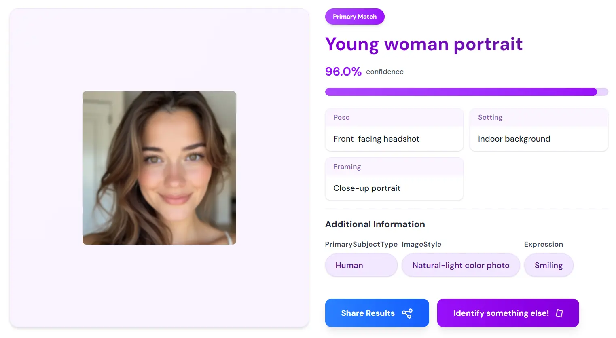616x338 pixels.
Task: Open the uploaded portrait photo thumbnail
Action: (159, 168)
